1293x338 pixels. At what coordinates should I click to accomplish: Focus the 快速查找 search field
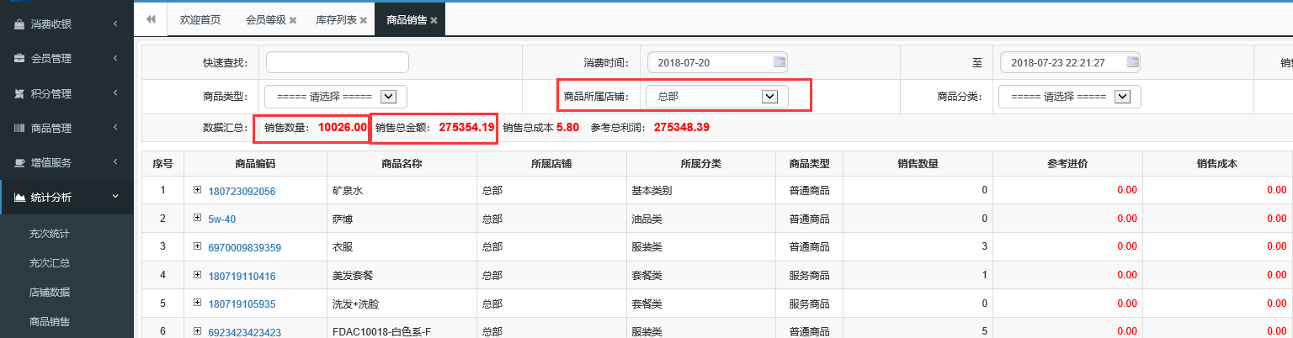point(338,62)
